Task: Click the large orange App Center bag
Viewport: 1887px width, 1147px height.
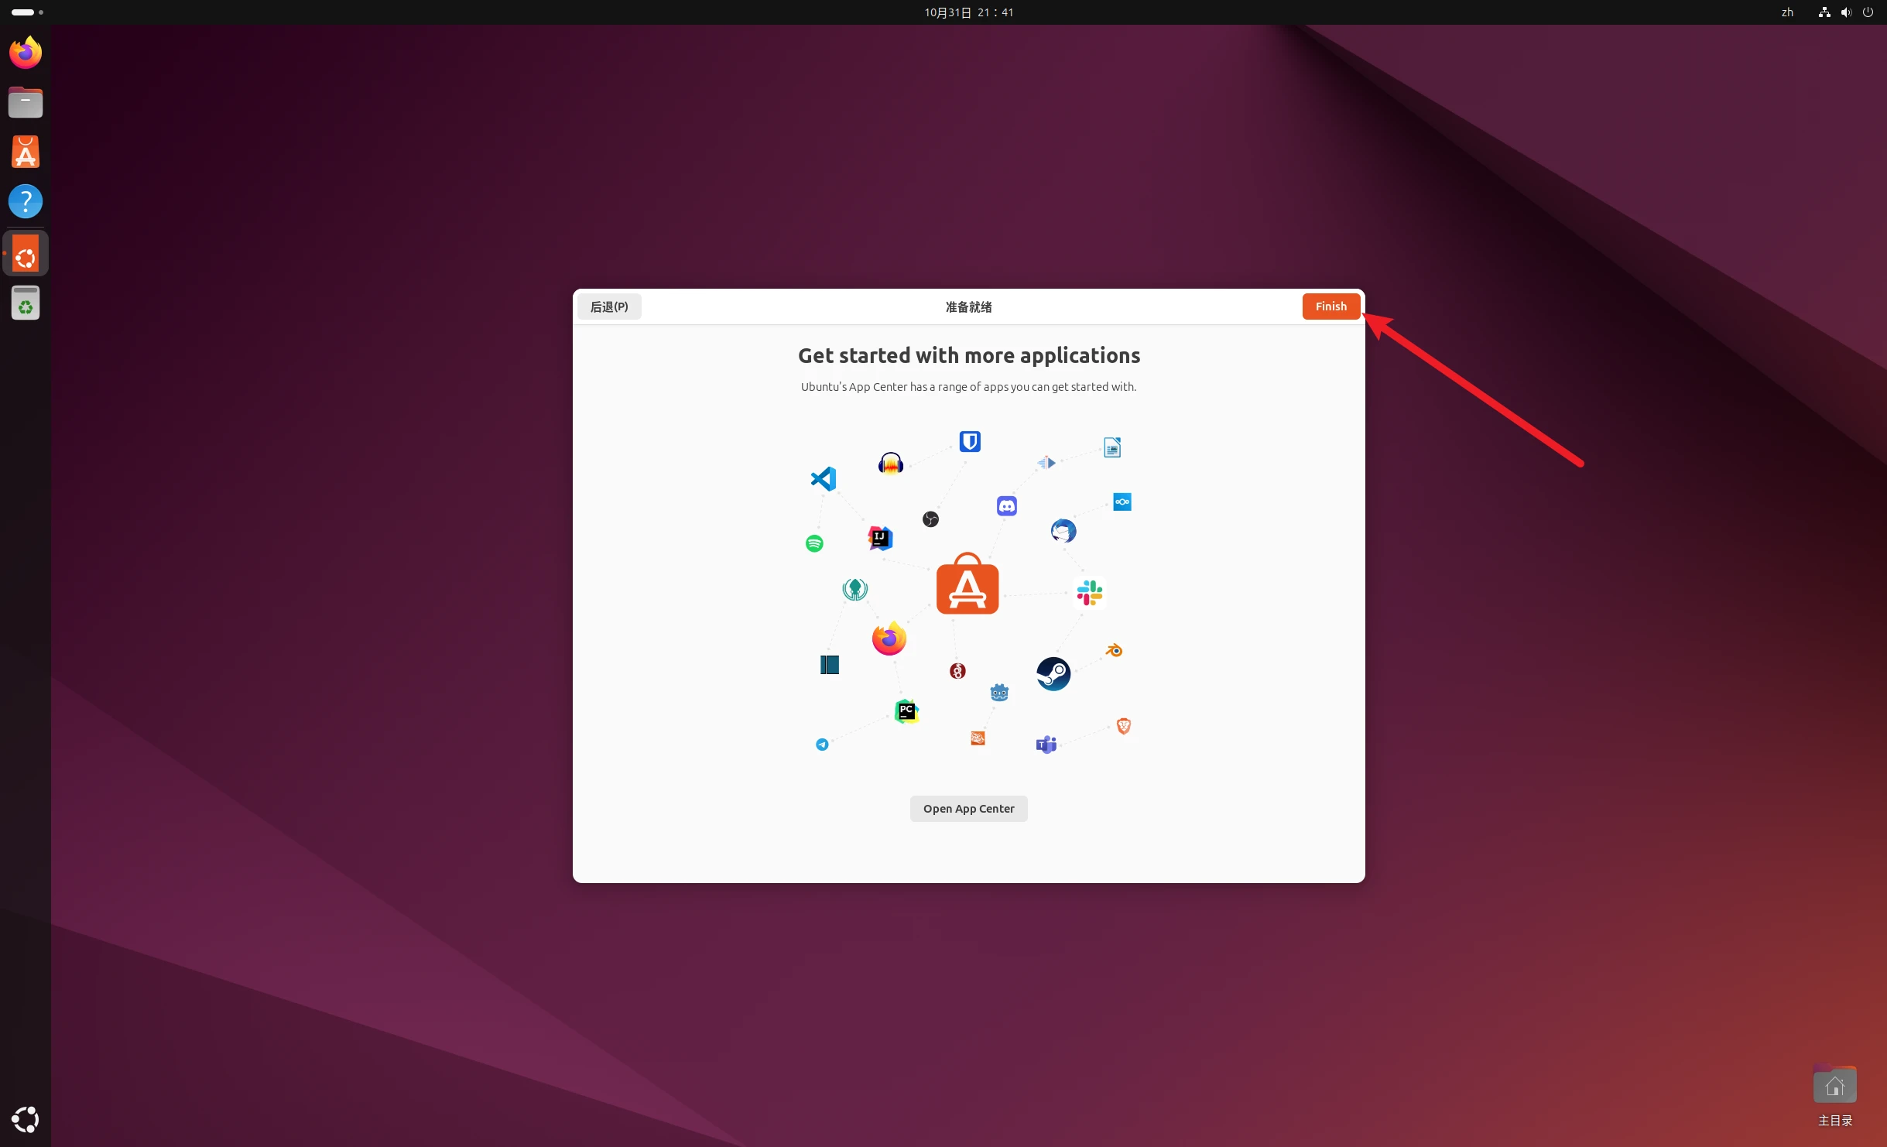Action: 967,584
